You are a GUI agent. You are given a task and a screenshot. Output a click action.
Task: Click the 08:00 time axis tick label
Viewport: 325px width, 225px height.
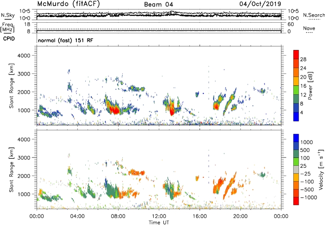point(118,216)
